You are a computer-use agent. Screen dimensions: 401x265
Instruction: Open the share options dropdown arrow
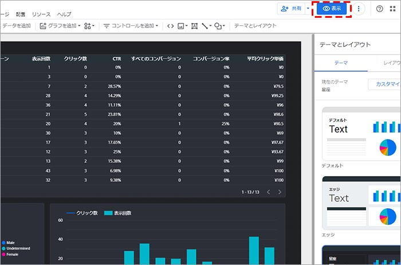[x=308, y=9]
